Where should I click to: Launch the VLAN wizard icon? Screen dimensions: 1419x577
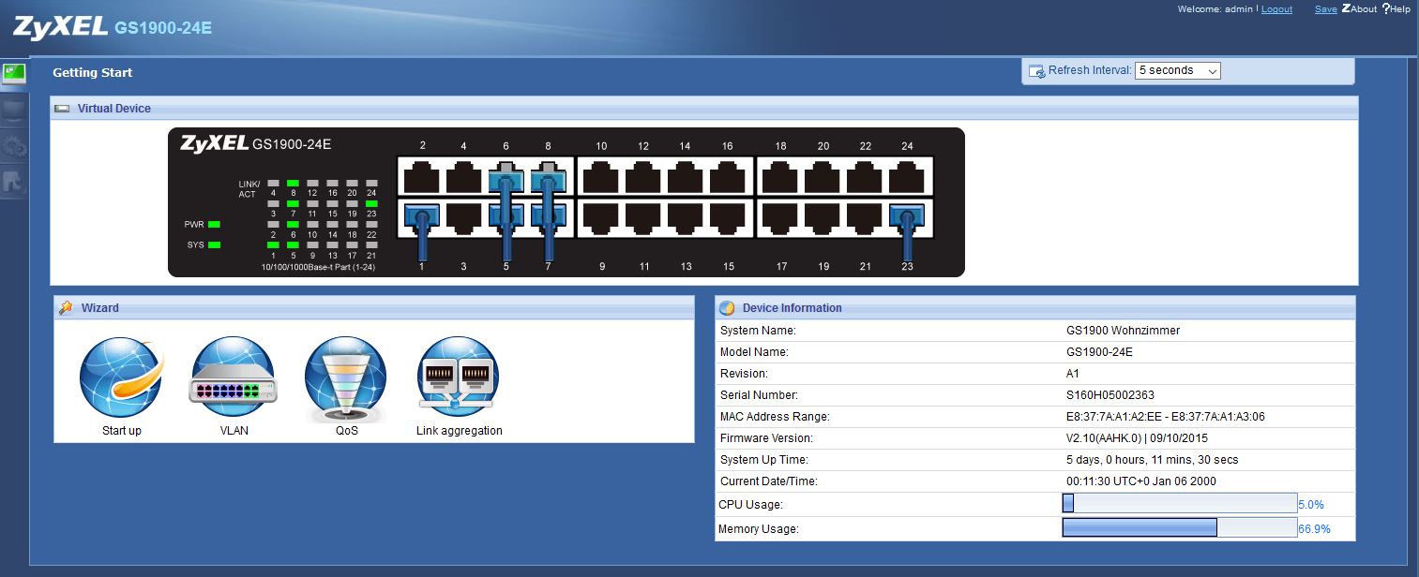tap(234, 378)
